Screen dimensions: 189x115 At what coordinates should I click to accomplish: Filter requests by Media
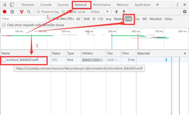tap(118, 19)
